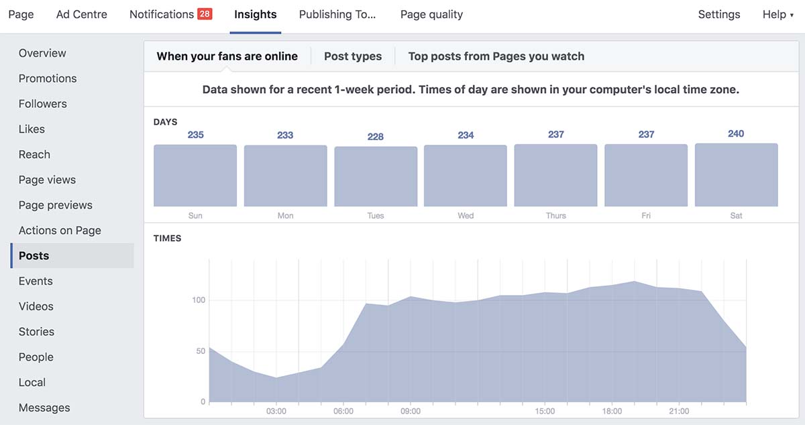Image resolution: width=805 pixels, height=425 pixels.
Task: Select Posts in the sidebar
Action: tap(35, 255)
